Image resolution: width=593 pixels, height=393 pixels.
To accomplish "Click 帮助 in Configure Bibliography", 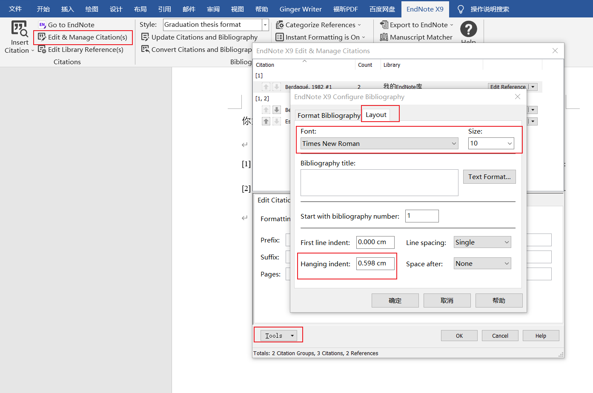I will point(499,300).
